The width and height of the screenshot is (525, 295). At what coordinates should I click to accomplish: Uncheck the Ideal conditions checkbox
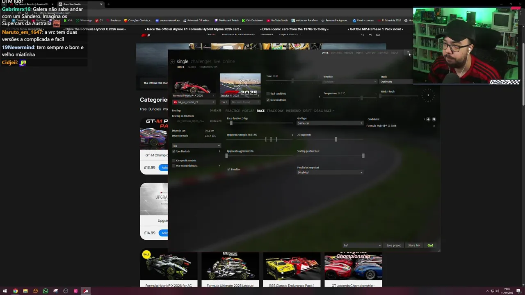(268, 100)
